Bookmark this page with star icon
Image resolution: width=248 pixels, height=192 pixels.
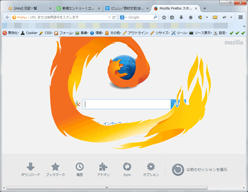click(x=164, y=17)
